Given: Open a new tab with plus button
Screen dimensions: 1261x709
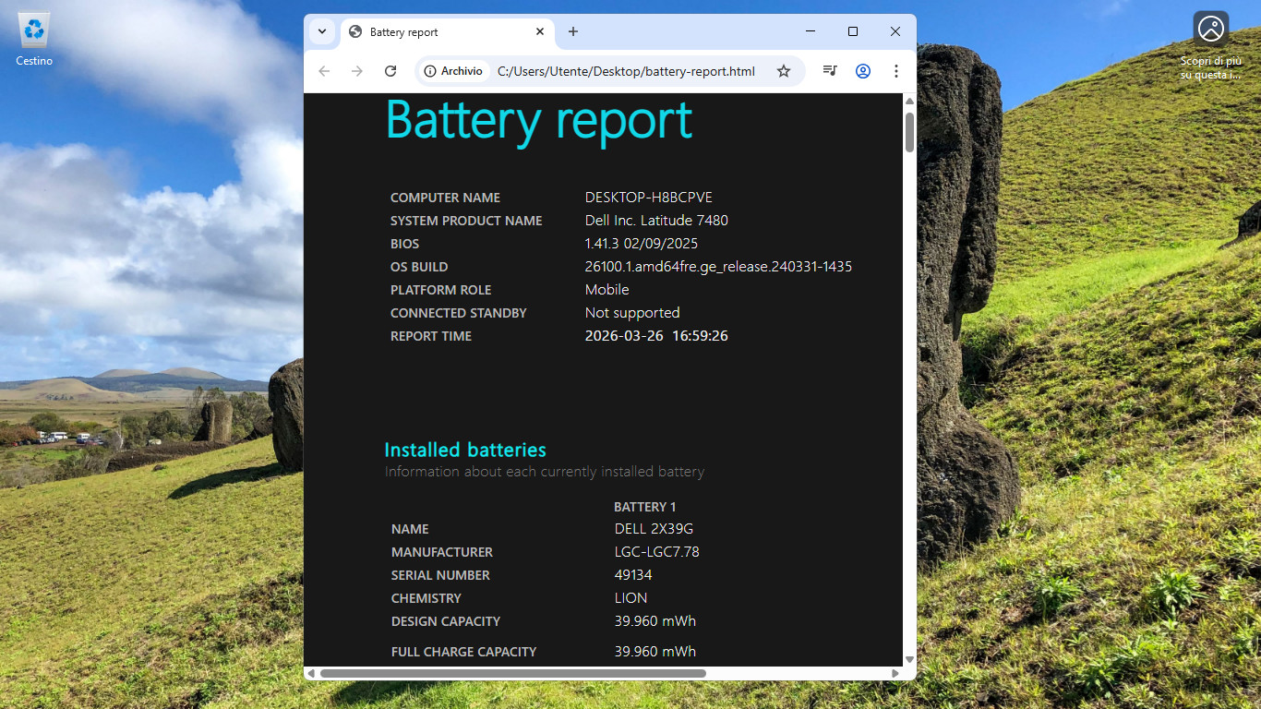Looking at the screenshot, I should tap(573, 31).
